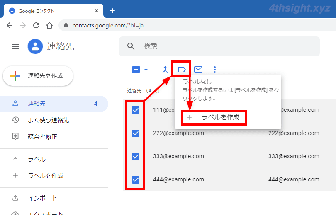Screen dimensions: 336x215
Task: Deselect the 444@example.com contact checkbox
Action: click(136, 180)
